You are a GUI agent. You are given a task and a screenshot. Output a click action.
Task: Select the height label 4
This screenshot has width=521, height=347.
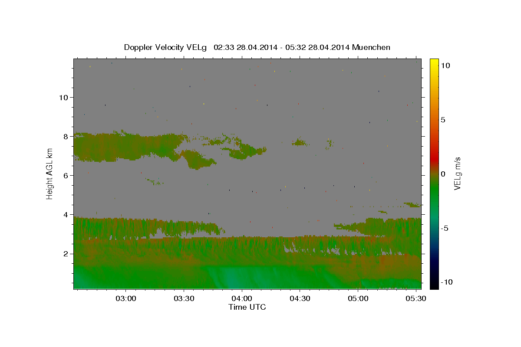[x=66, y=214]
